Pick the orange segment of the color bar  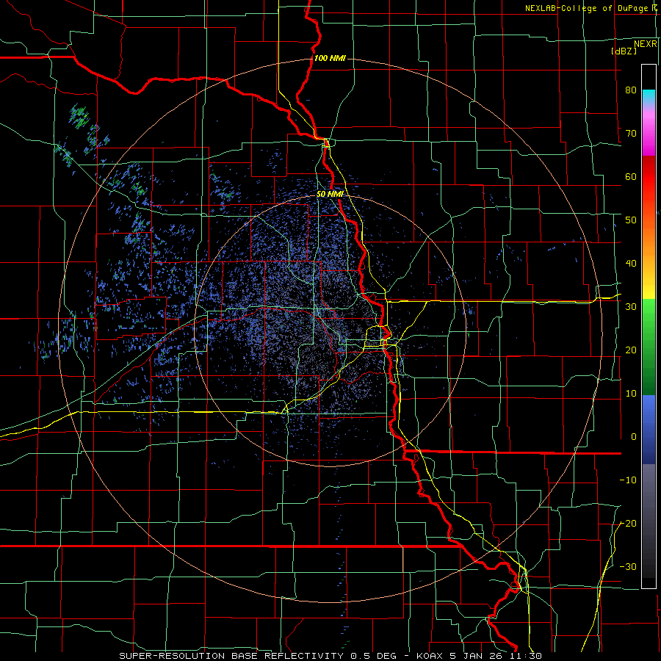(x=649, y=236)
